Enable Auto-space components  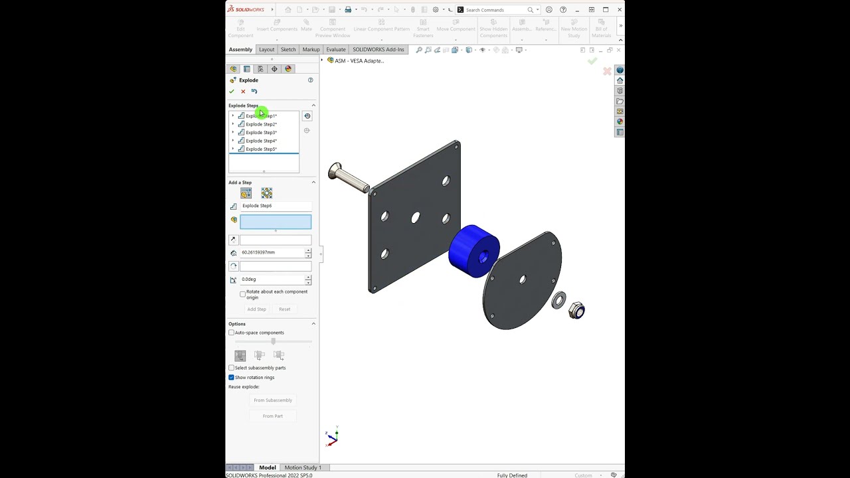[231, 333]
